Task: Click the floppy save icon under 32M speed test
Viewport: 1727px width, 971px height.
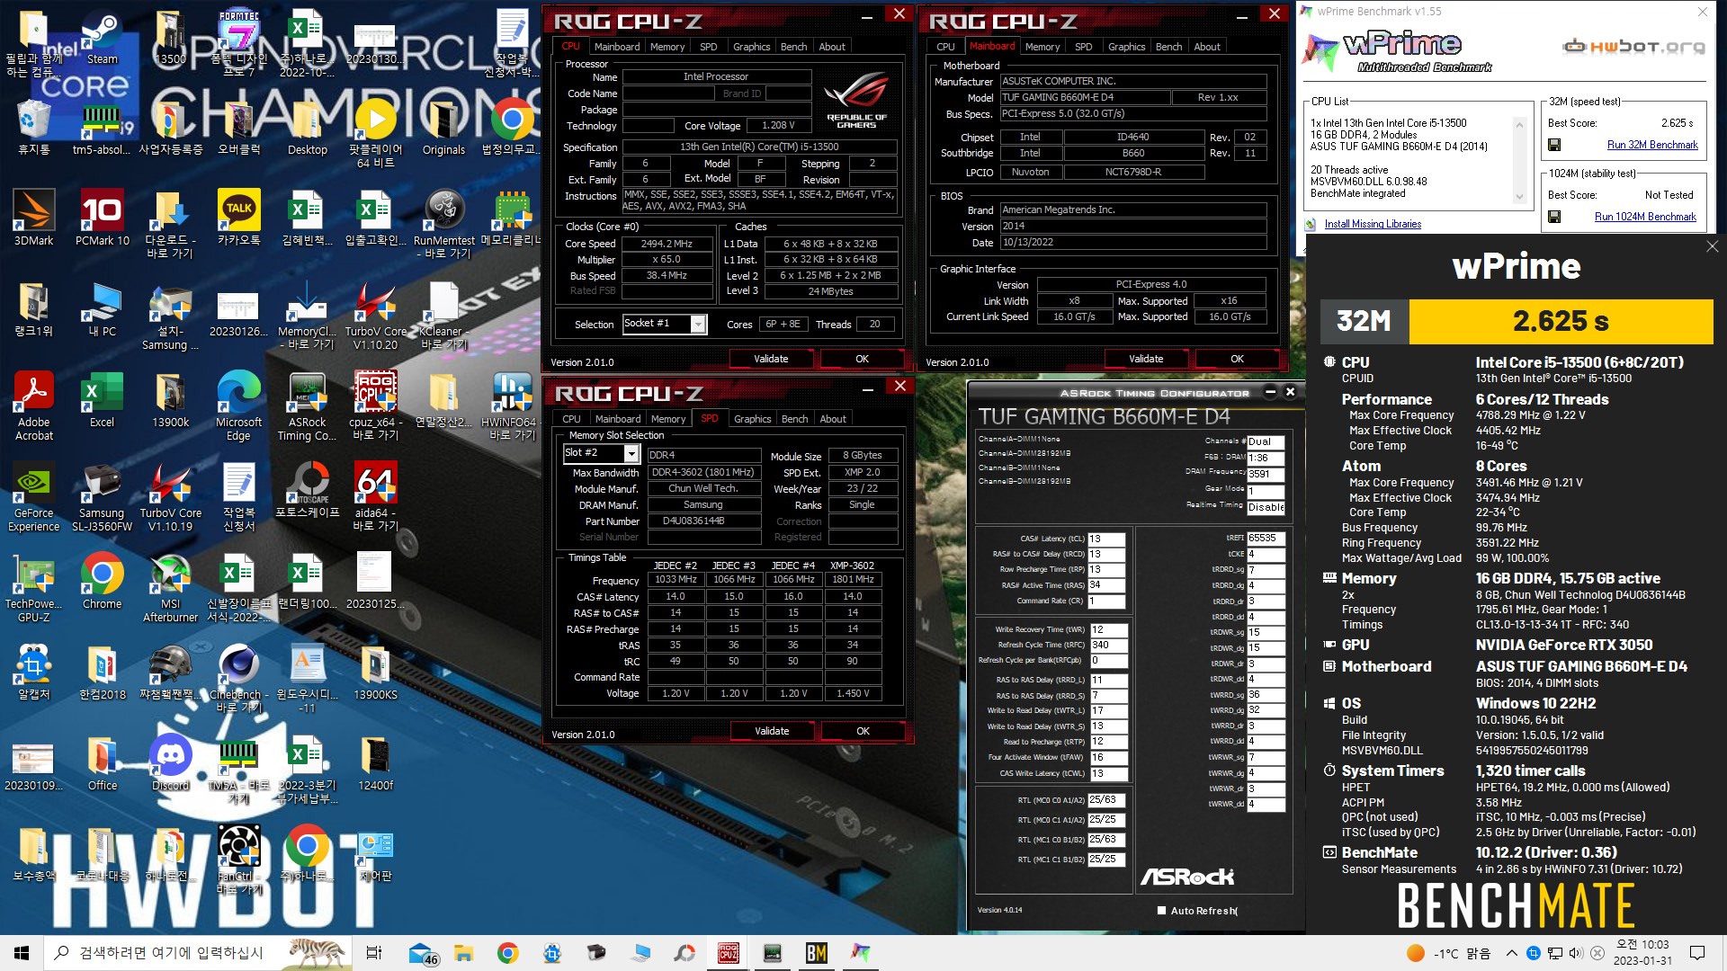Action: [1554, 145]
